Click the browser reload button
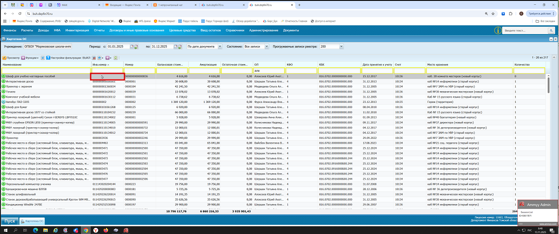This screenshot has width=559, height=234. coord(19,13)
